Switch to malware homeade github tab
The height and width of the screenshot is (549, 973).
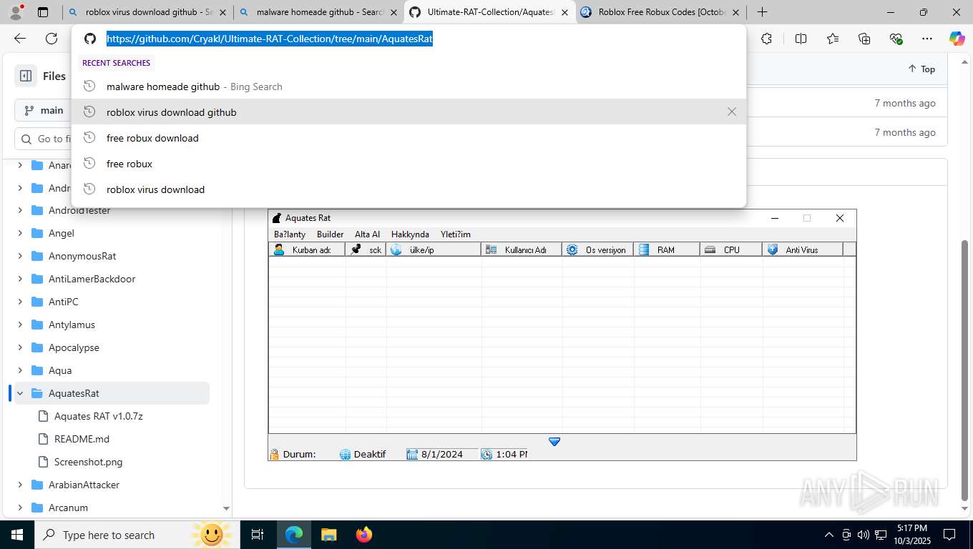[319, 12]
